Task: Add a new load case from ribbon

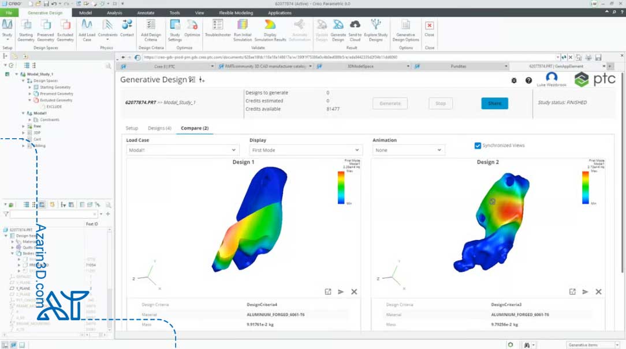Action: point(87,31)
